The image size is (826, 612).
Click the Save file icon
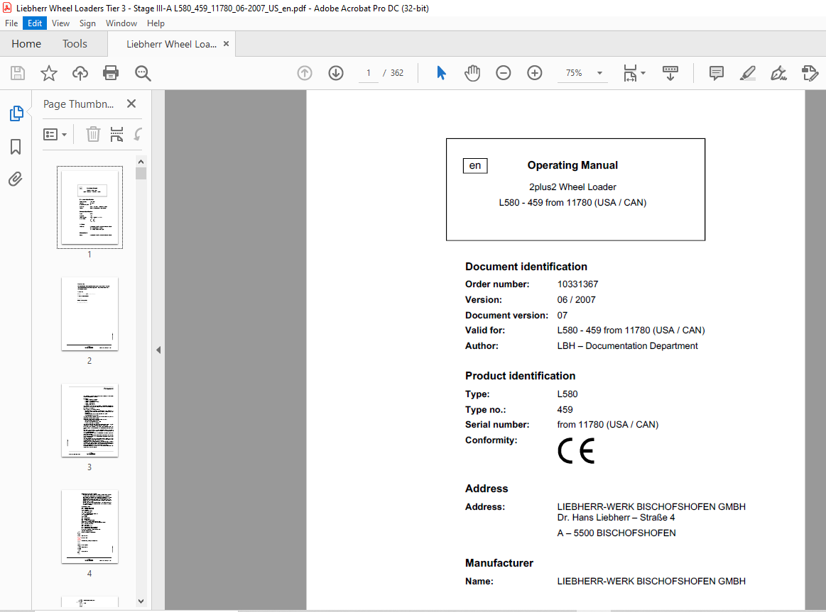point(18,73)
